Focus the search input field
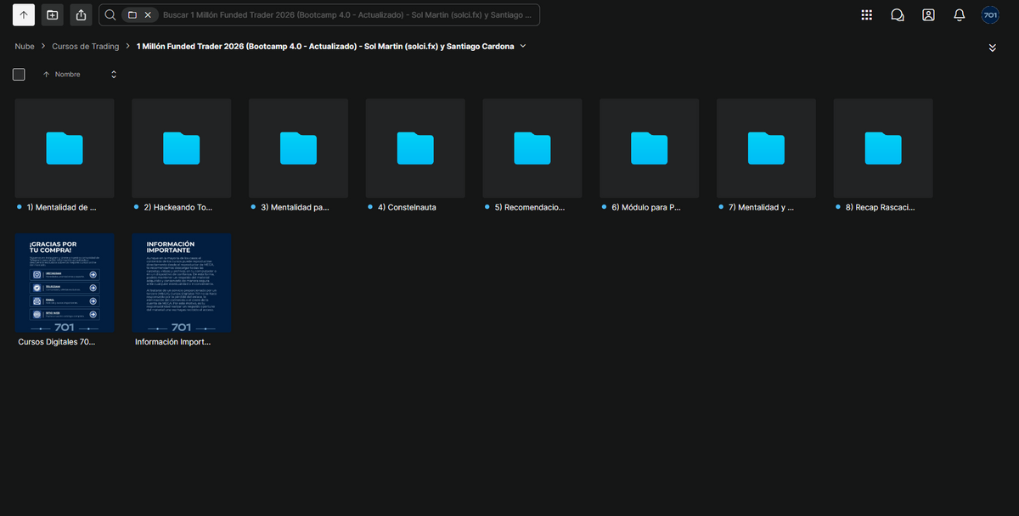Viewport: 1019px width, 516px height. tap(346, 14)
